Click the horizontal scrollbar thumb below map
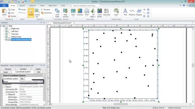The width and height of the screenshot is (195, 109). tap(121, 104)
